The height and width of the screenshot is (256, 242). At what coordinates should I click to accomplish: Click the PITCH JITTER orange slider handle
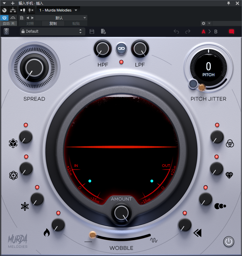tap(202, 87)
